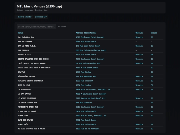The image size is (180, 135).
Task: Open Bistro à Jojo FB link
Action: coord(152,55)
